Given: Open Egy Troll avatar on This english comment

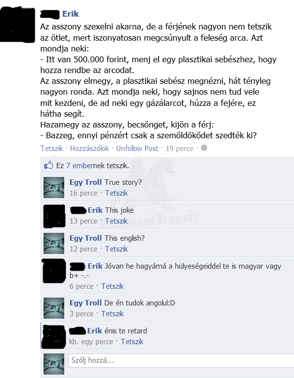Looking at the screenshot, I should [54, 243].
